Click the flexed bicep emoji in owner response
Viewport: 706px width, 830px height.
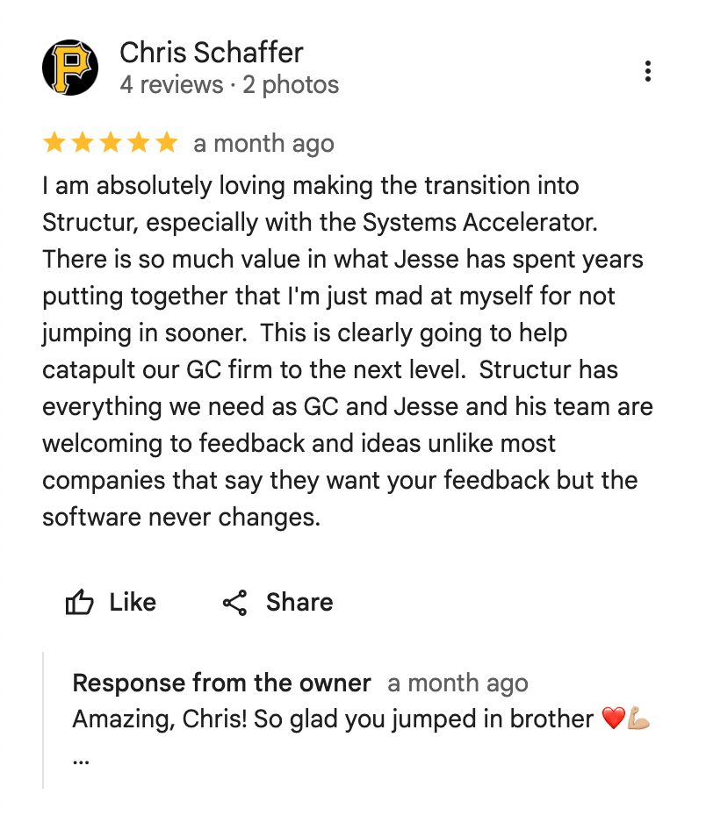[x=638, y=719]
